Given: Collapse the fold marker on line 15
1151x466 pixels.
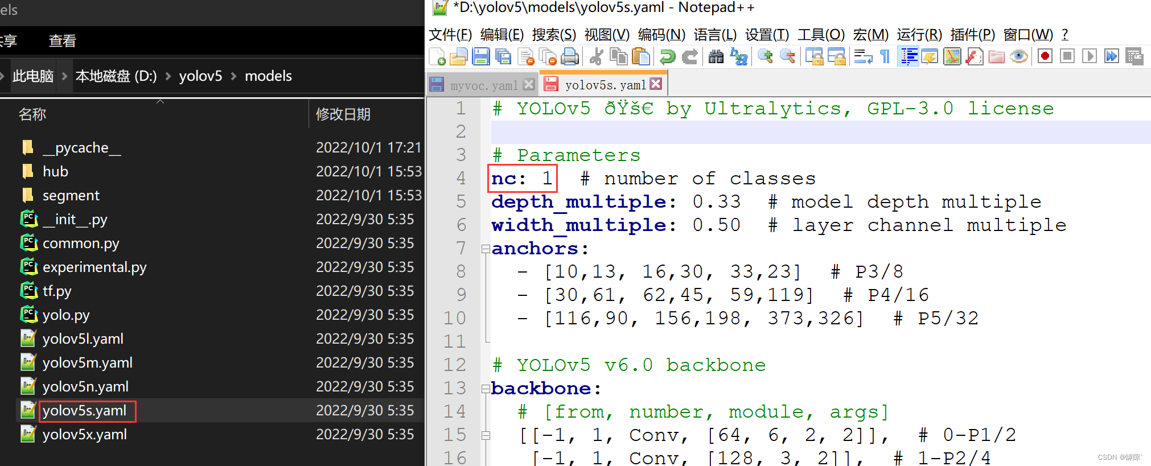Looking at the screenshot, I should tap(485, 435).
